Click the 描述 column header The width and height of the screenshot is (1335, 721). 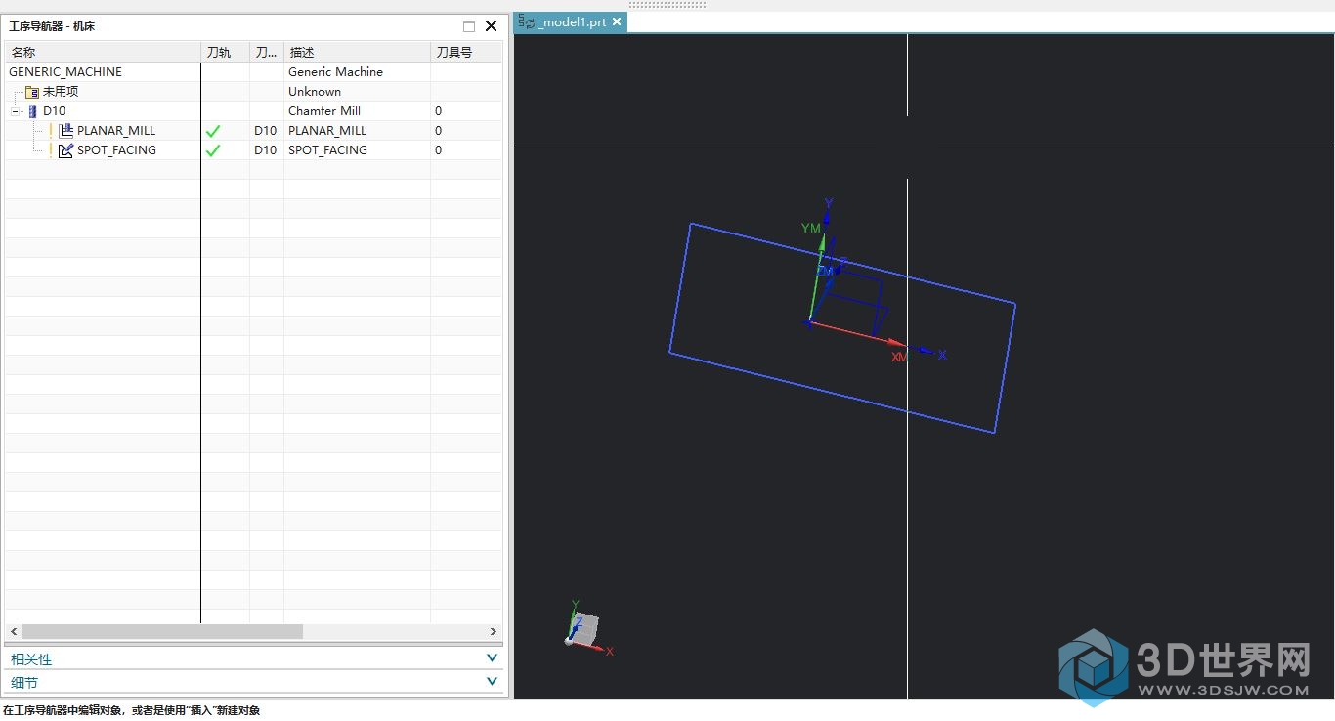tap(357, 52)
